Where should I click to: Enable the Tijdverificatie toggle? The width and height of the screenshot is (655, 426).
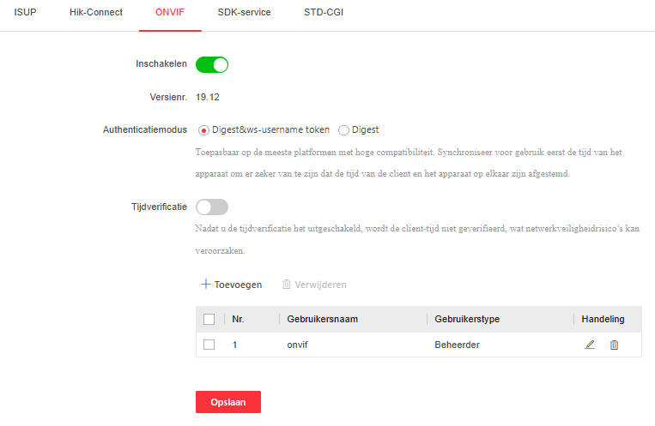pos(212,207)
